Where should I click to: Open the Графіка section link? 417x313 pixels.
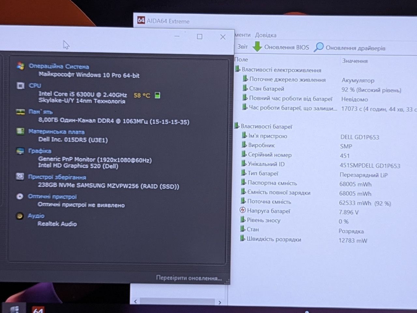click(39, 151)
